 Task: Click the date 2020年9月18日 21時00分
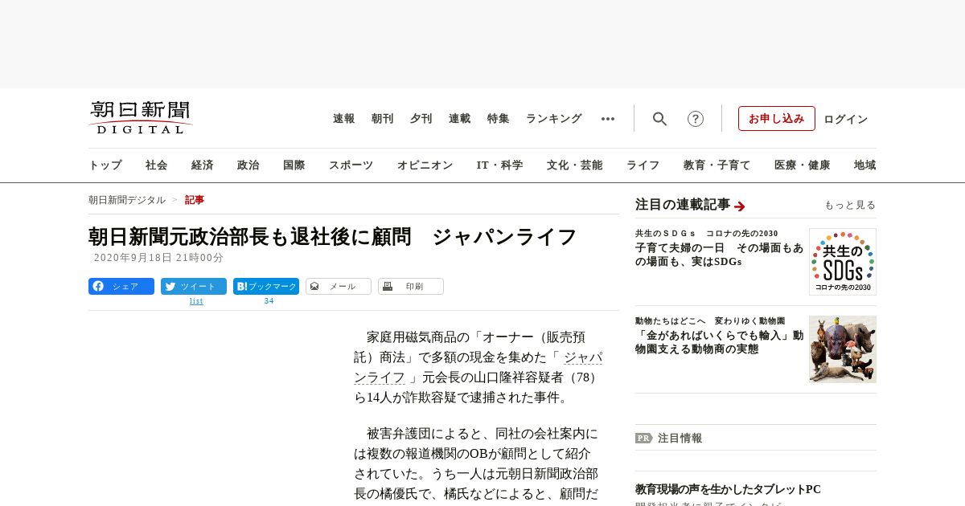coord(158,258)
